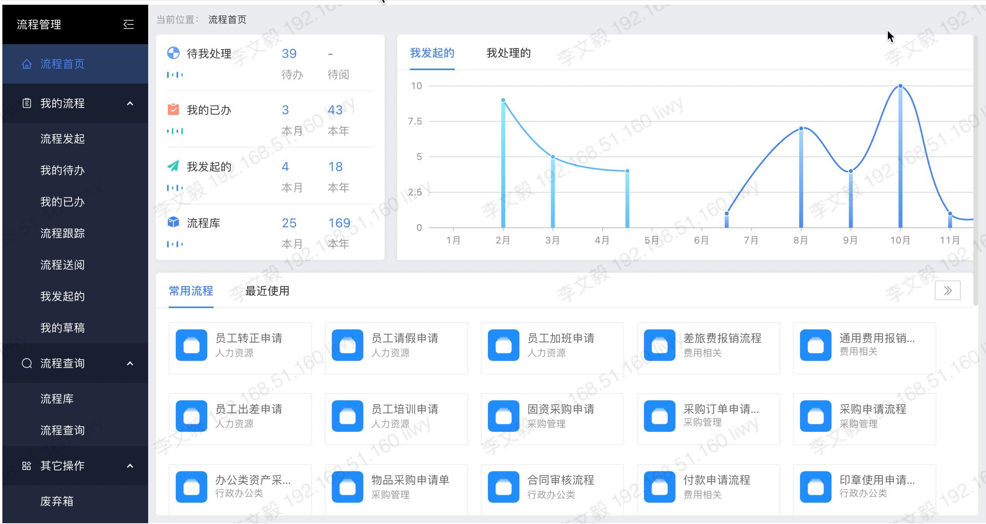Click the home icon beside 流程首页
The image size is (986, 524).
coord(26,64)
